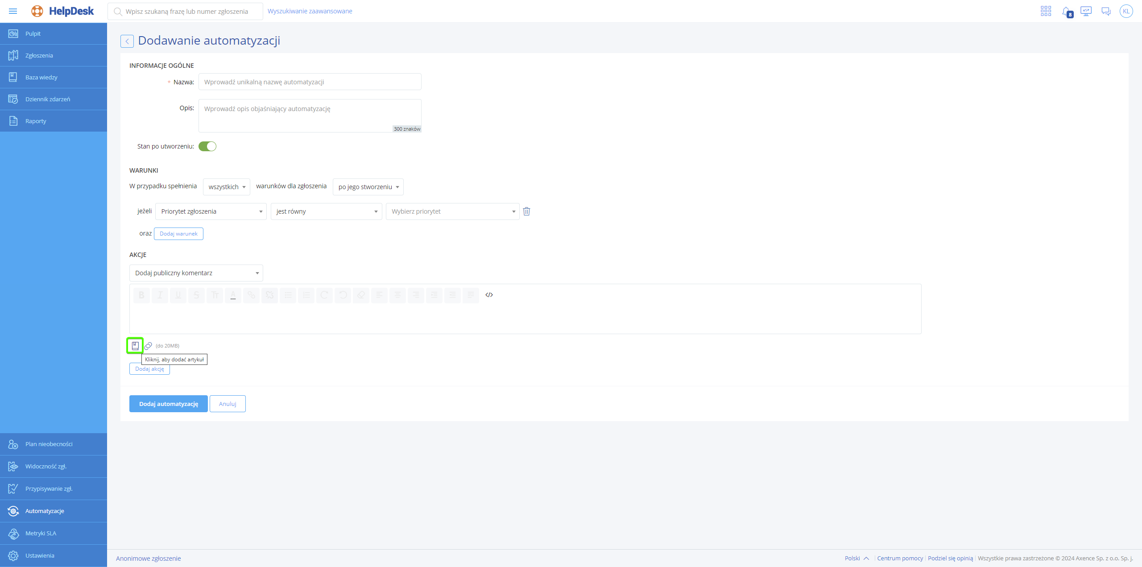Screen dimensions: 1142x567
Task: Click the remote desktop monitor icon
Action: [1086, 11]
